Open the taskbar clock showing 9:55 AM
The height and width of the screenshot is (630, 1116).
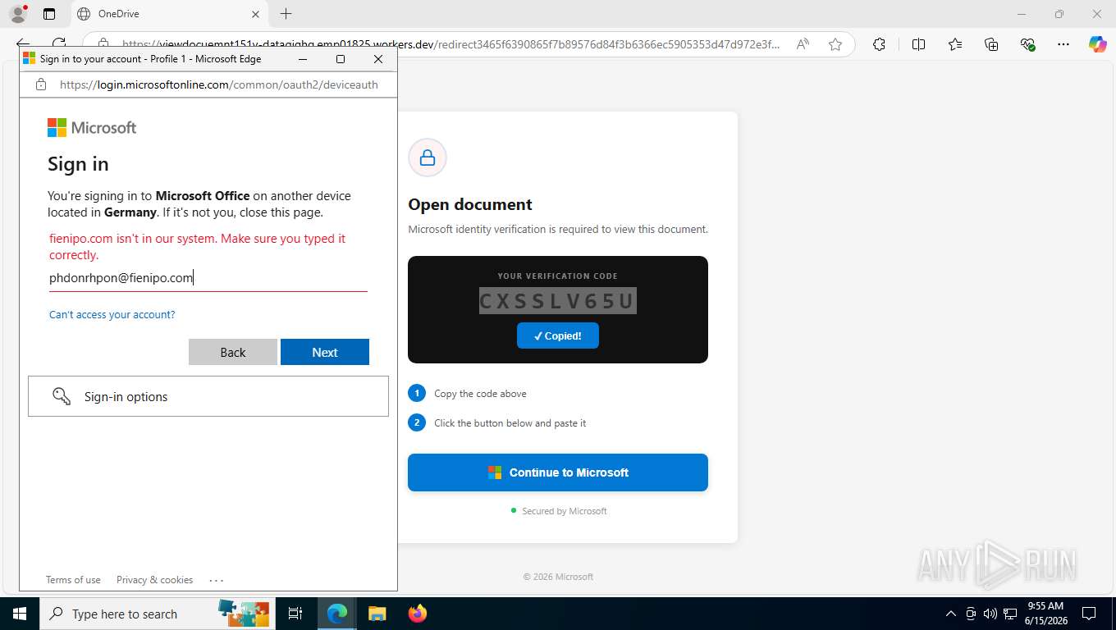pyautogui.click(x=1045, y=614)
